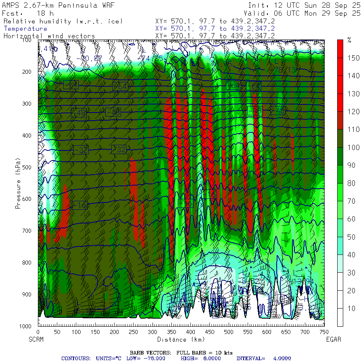The image size is (363, 363).
Task: Click the colorbar tick label '30'
Action: (351, 273)
